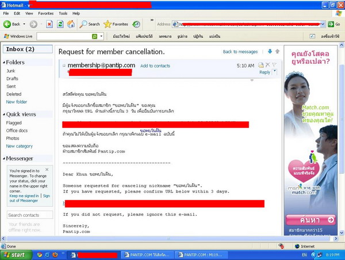Open Chrome from the quick launch bar
Viewport: 345px width, 260px height.
coord(40,255)
